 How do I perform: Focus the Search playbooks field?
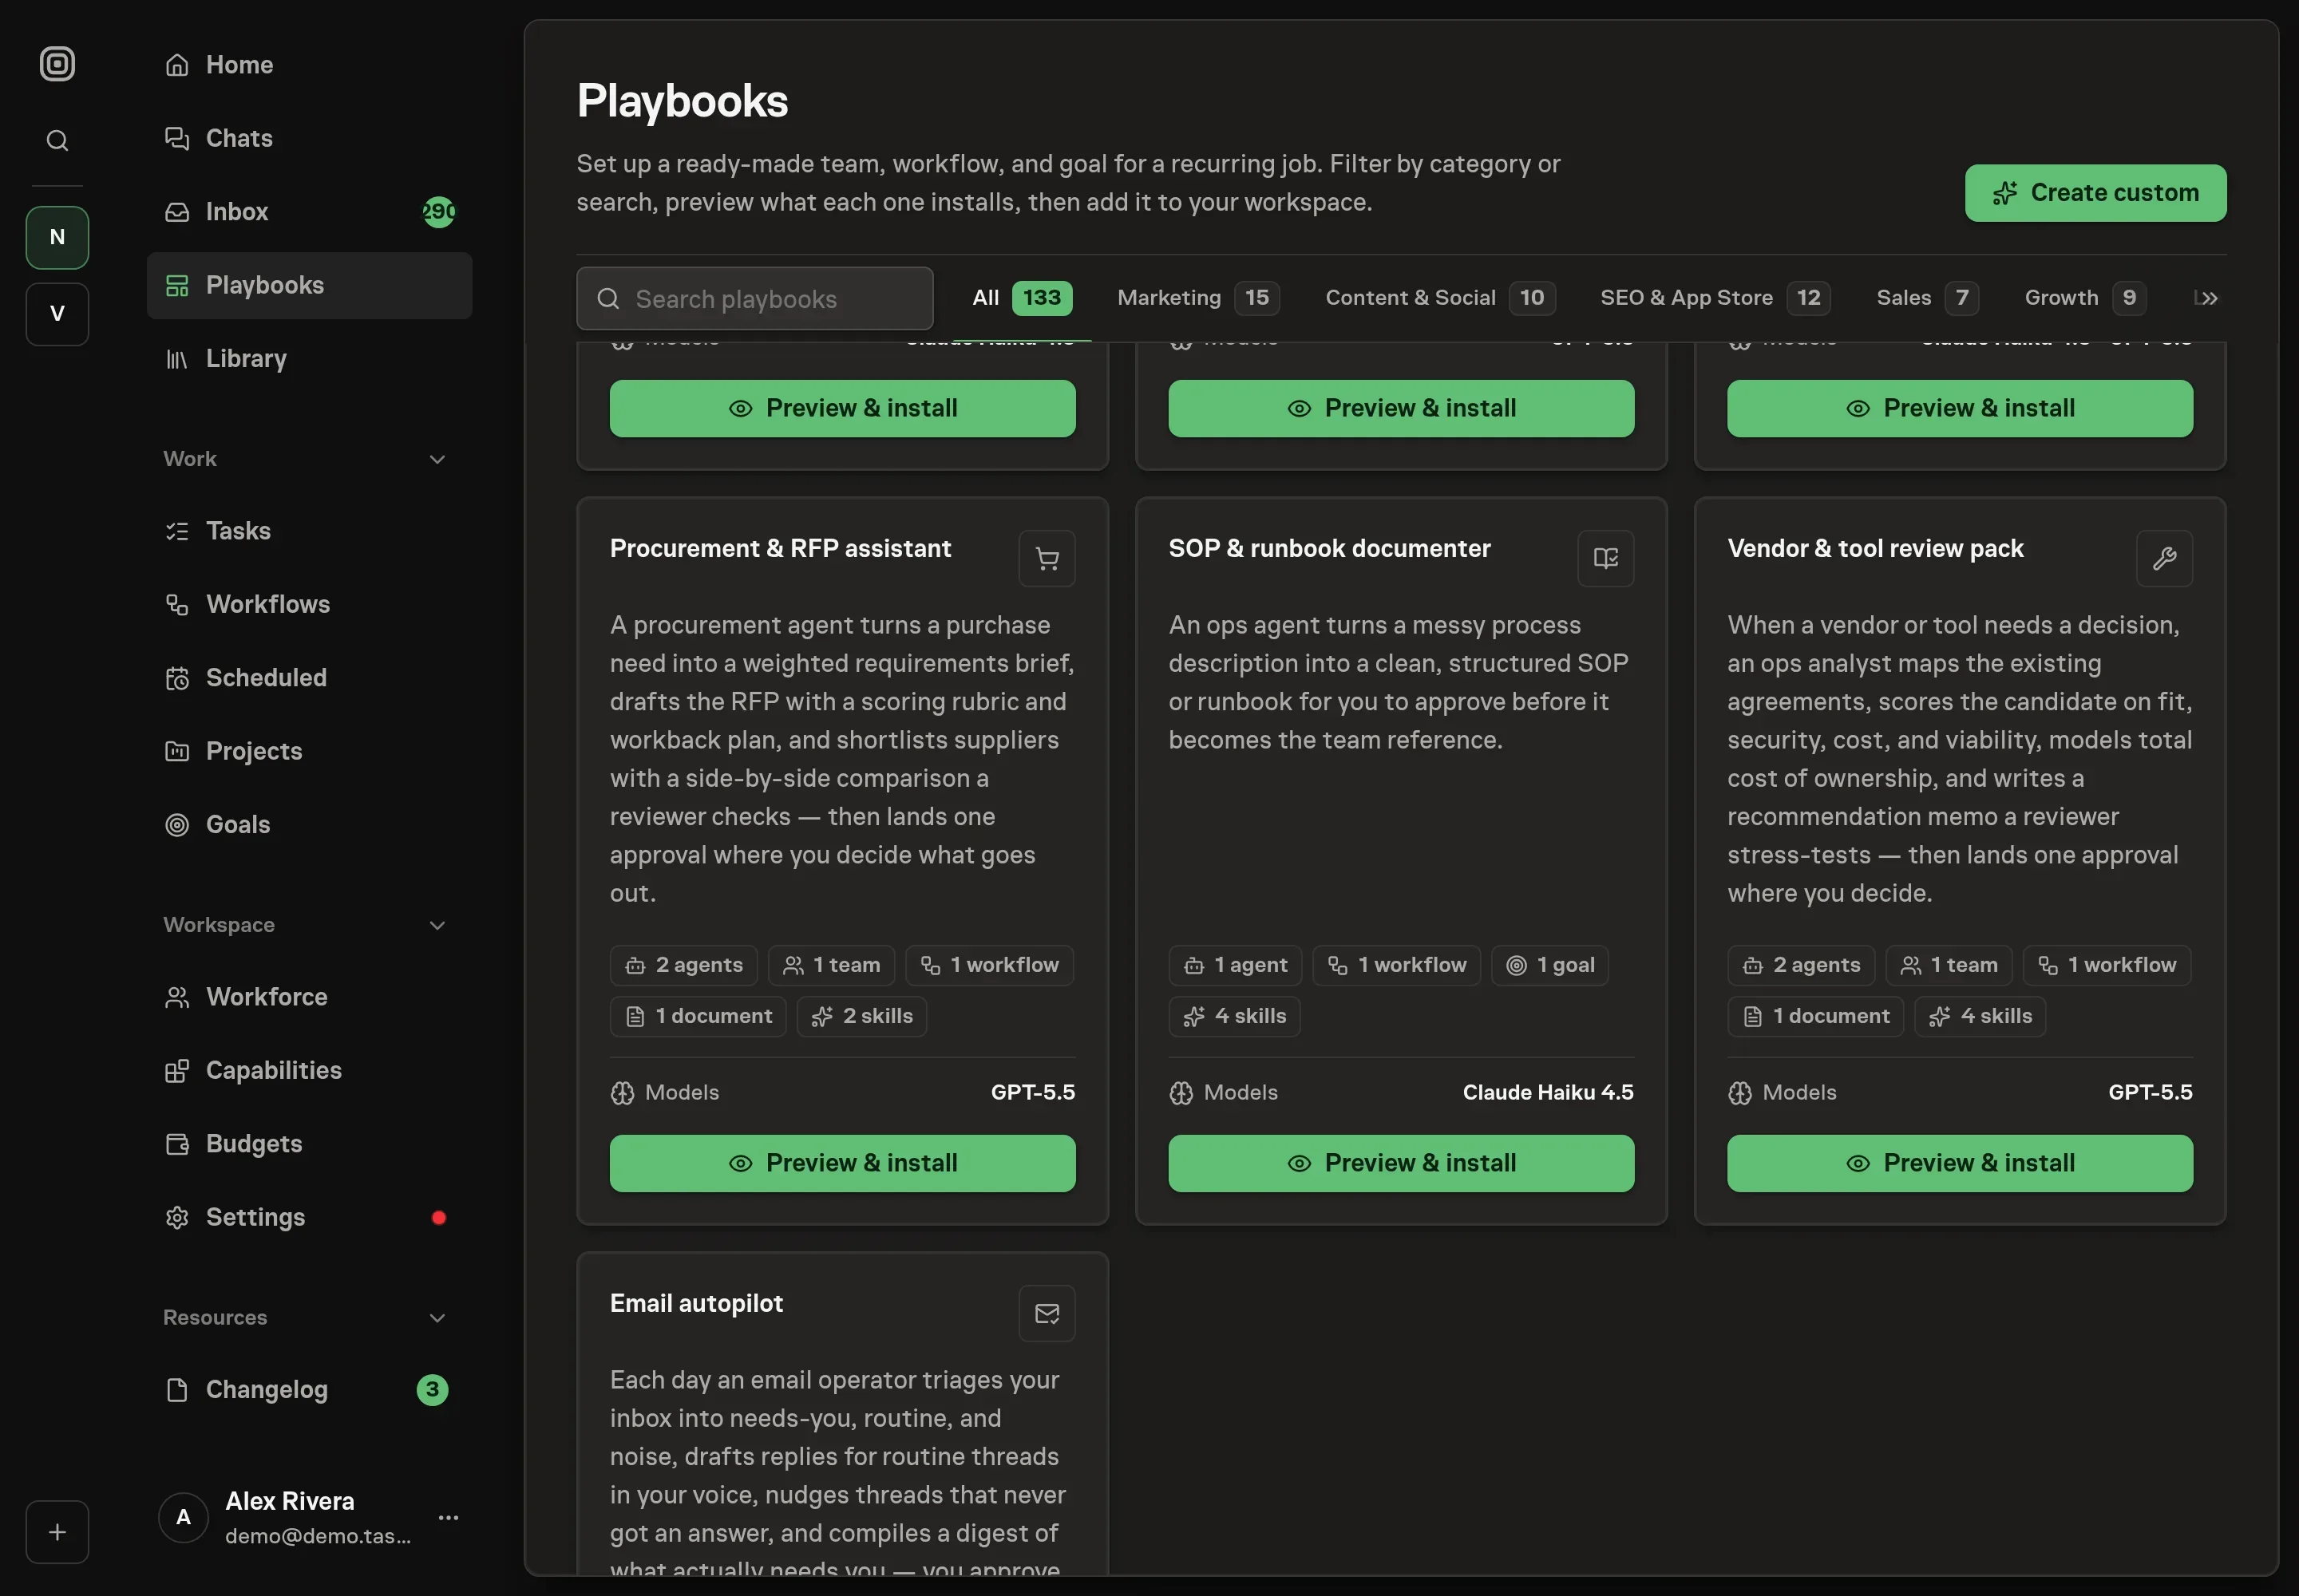pos(754,299)
